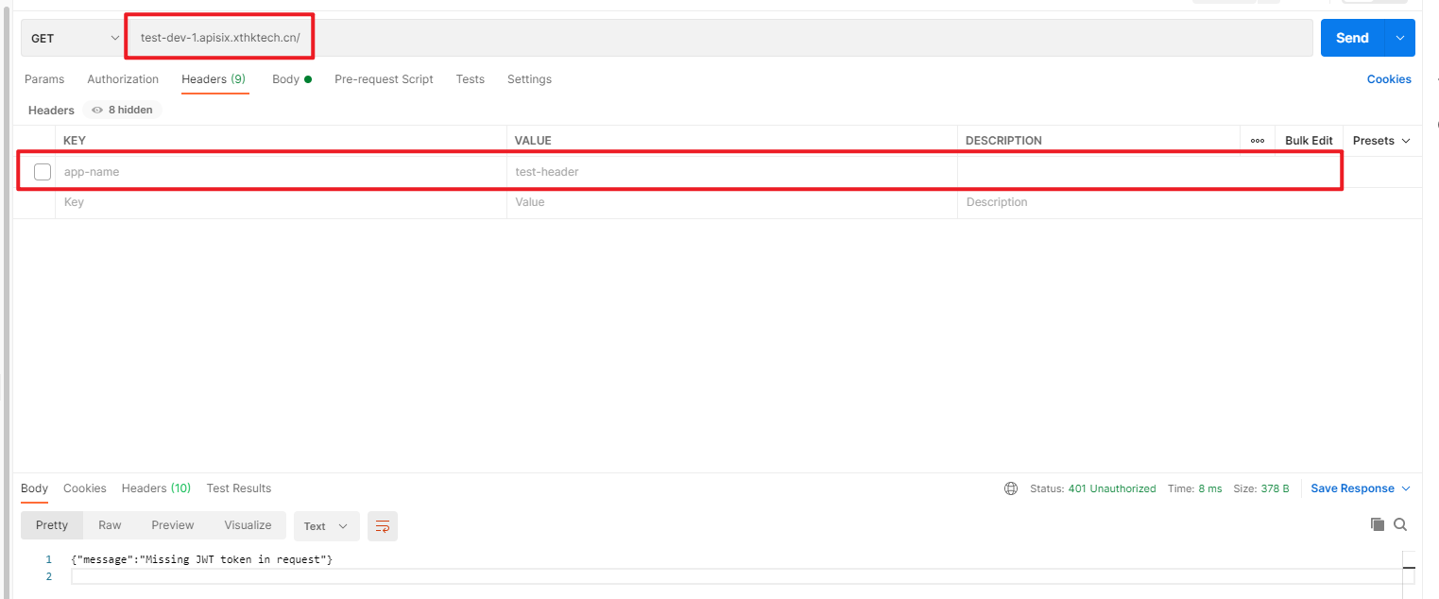
Task: Select the response Cookies tab
Action: pyautogui.click(x=85, y=488)
